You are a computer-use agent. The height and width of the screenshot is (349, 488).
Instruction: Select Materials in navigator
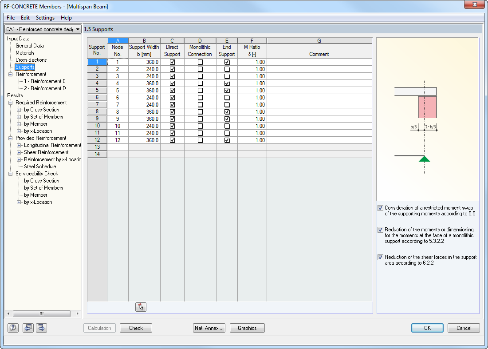[25, 53]
